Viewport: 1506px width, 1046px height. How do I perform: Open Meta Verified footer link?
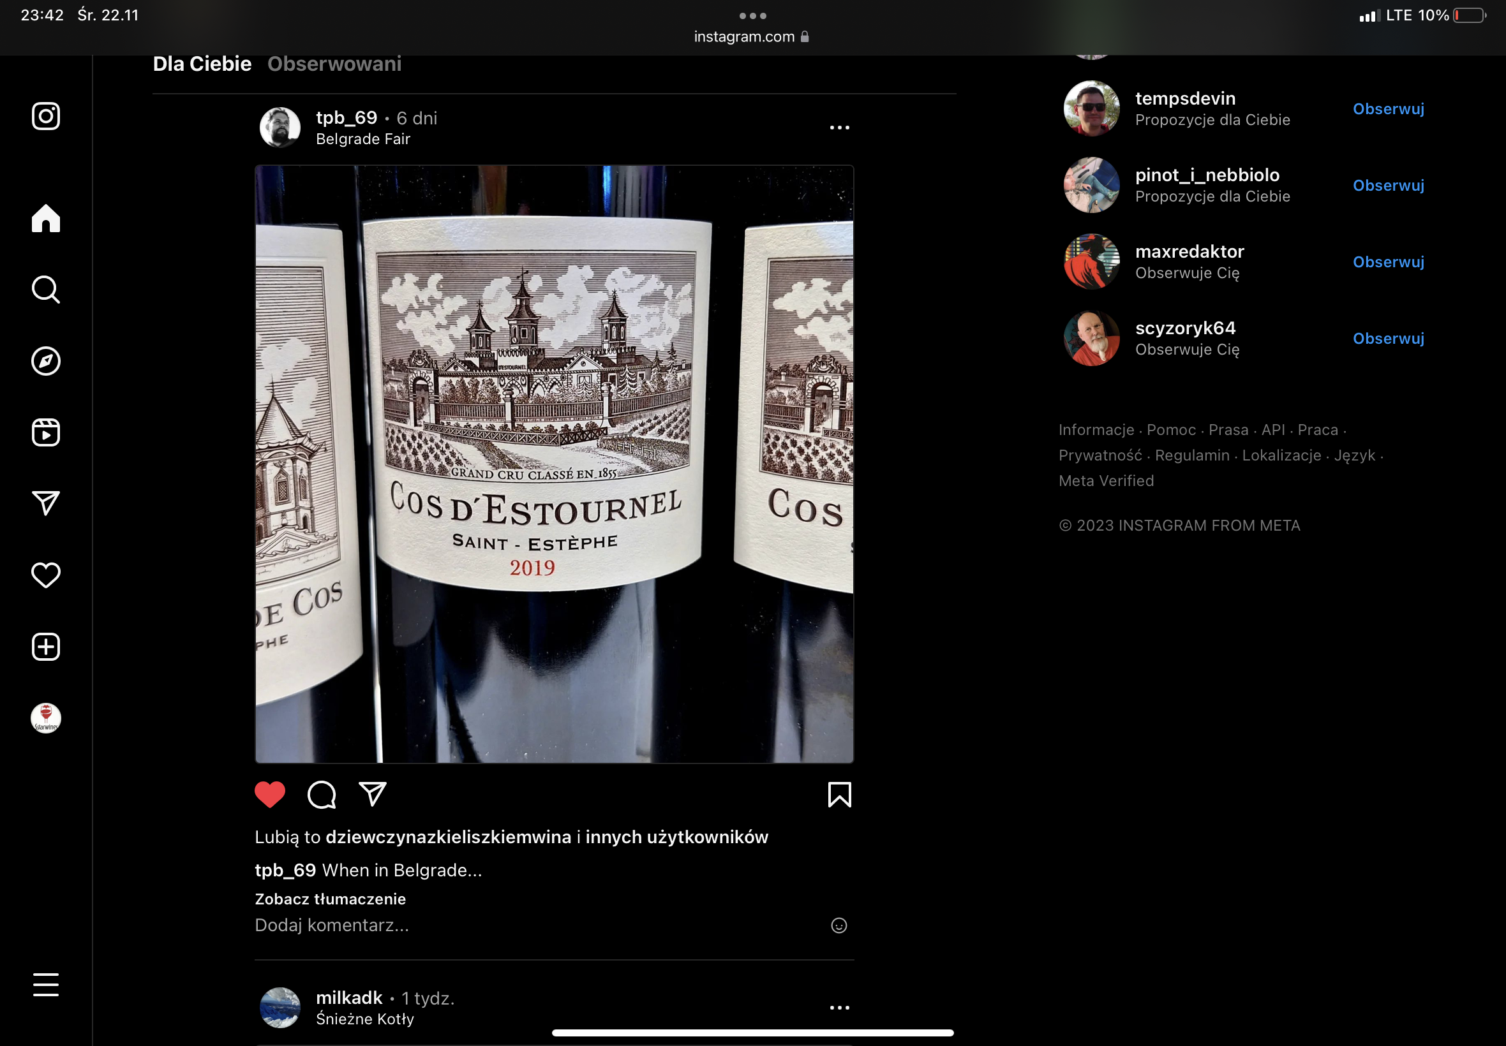[x=1106, y=481]
